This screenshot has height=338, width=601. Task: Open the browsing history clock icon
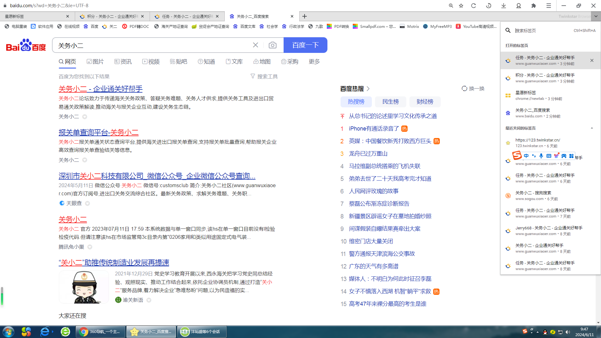489,6
